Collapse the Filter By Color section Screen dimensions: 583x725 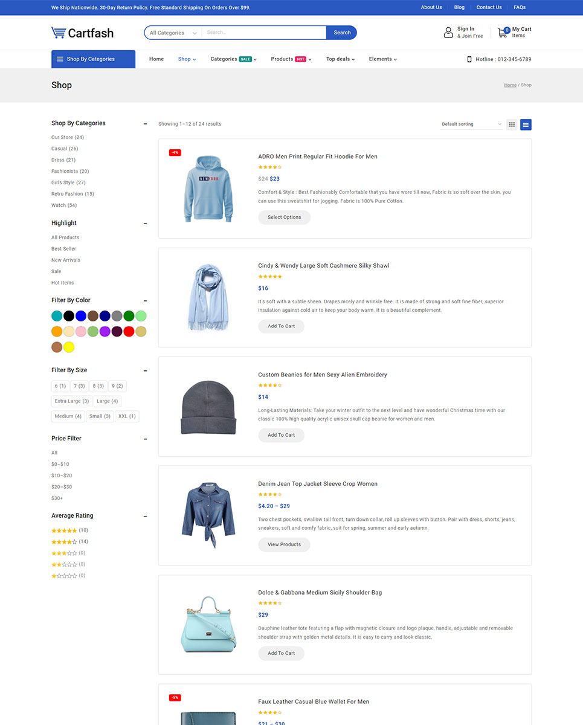tap(145, 300)
